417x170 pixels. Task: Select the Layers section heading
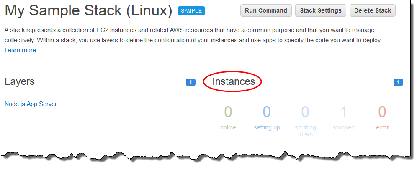point(20,81)
